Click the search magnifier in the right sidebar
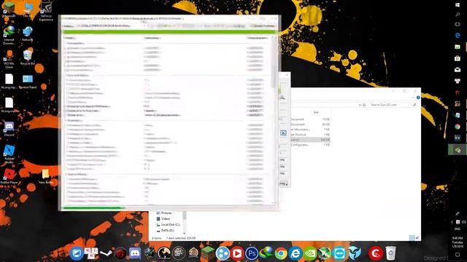Image resolution: width=467 pixels, height=262 pixels. pyautogui.click(x=458, y=15)
